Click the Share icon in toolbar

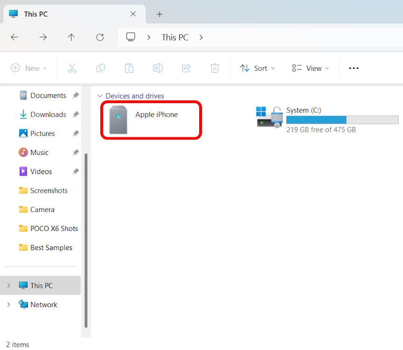[186, 68]
